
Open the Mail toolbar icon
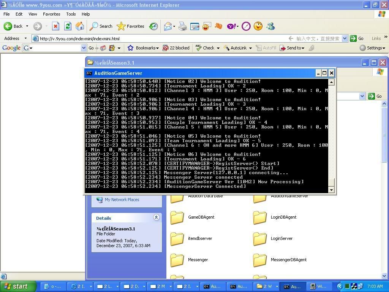(168, 26)
